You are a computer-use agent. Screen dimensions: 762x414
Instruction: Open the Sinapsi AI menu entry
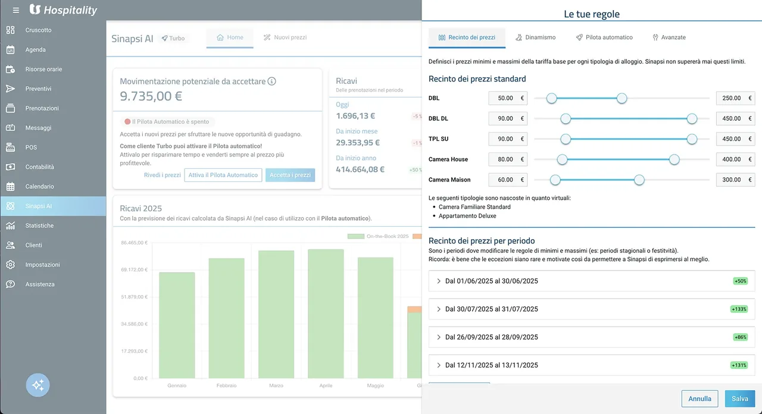click(x=53, y=206)
